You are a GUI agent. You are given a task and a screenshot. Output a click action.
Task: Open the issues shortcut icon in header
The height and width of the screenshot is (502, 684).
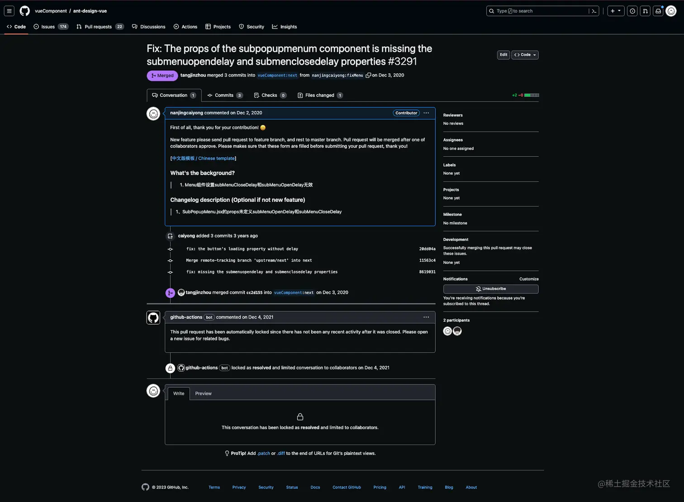pyautogui.click(x=632, y=11)
